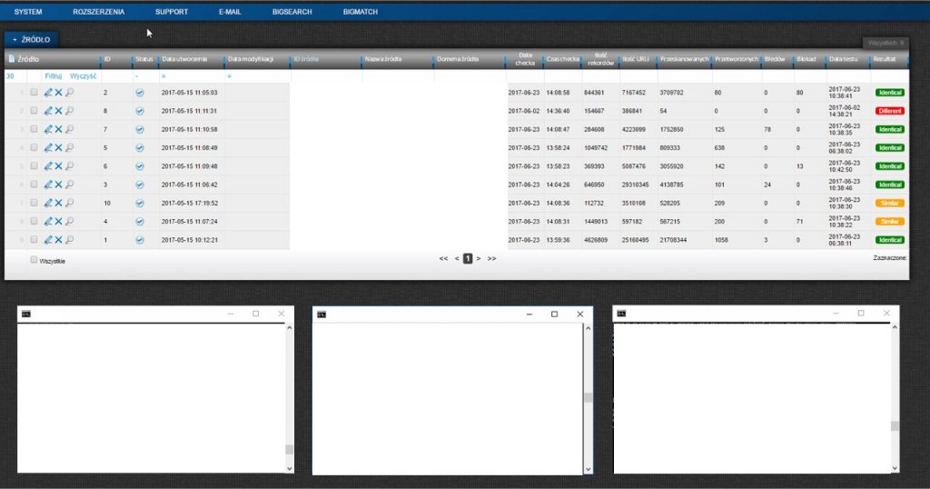Screen dimensions: 930x489
Task: Open the ROZSZERZENIA menu
Action: point(98,12)
